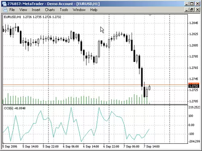Maximize the MetaTrader application window
Screen dimensions: 202x151
click(x=192, y=4)
